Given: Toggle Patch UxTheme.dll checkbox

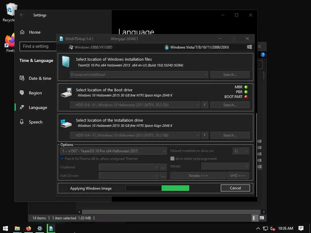Looking at the screenshot, I should pyautogui.click(x=62, y=159).
